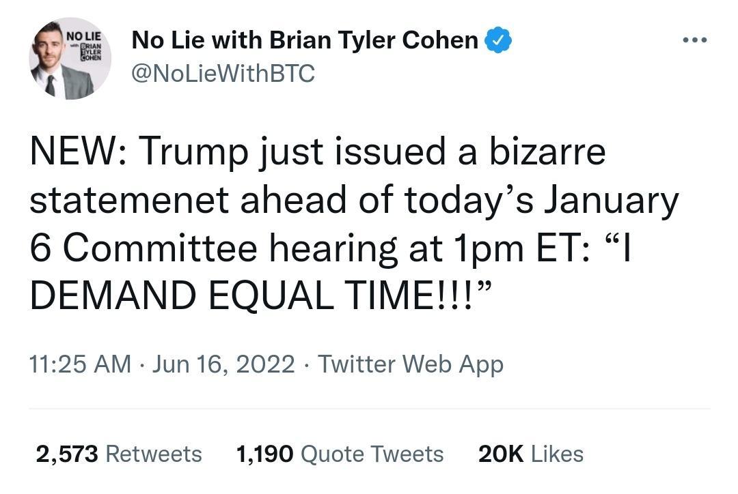The image size is (738, 494).
Task: Open the profile via the display name
Action: point(303,40)
